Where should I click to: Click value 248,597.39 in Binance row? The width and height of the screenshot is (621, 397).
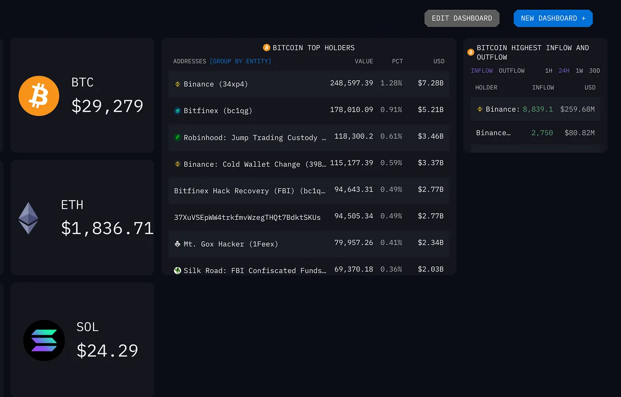tap(351, 83)
